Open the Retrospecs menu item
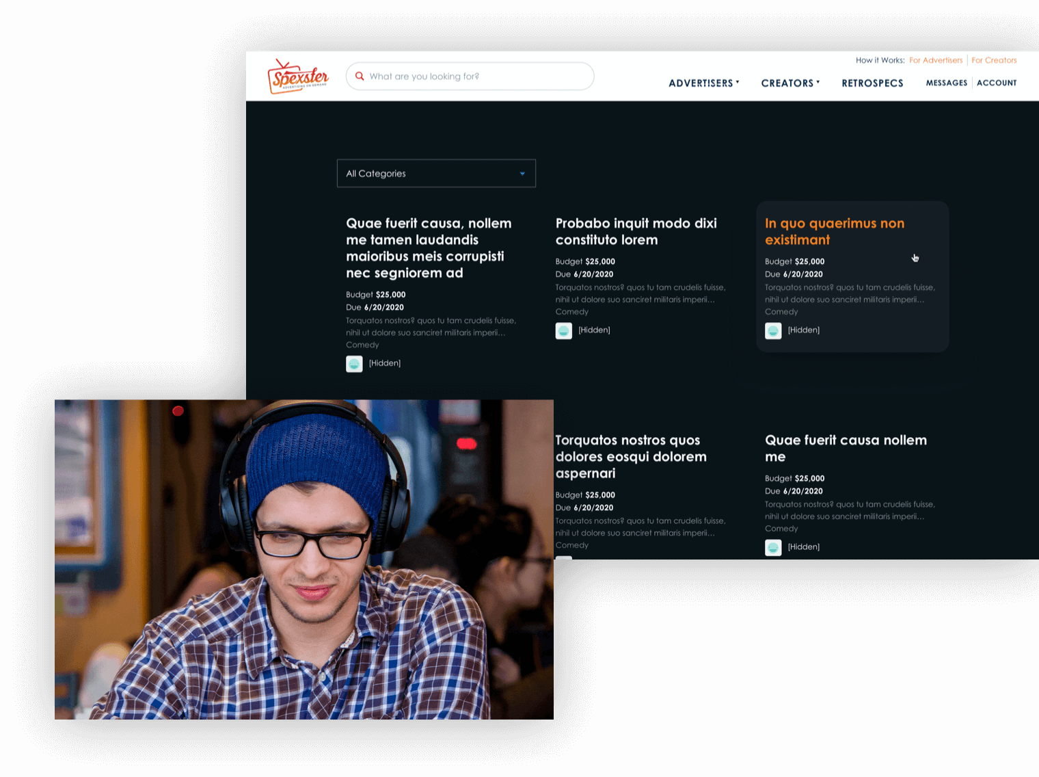This screenshot has width=1039, height=777. point(872,83)
